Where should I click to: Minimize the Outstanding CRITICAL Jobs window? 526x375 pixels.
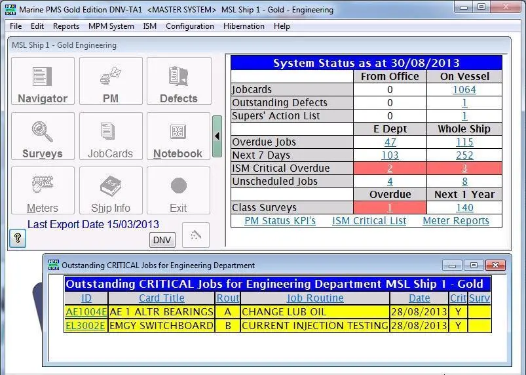point(452,265)
